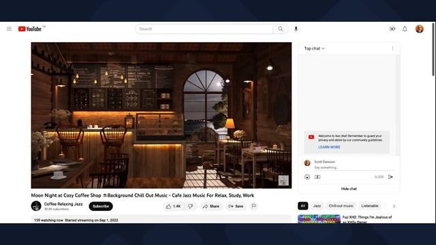Focus the Search input field
The image size is (436, 245).
204,29
